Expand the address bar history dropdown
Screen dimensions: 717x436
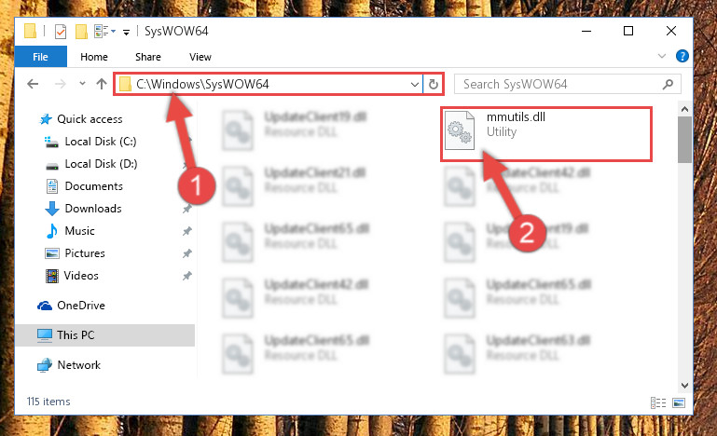pos(414,84)
